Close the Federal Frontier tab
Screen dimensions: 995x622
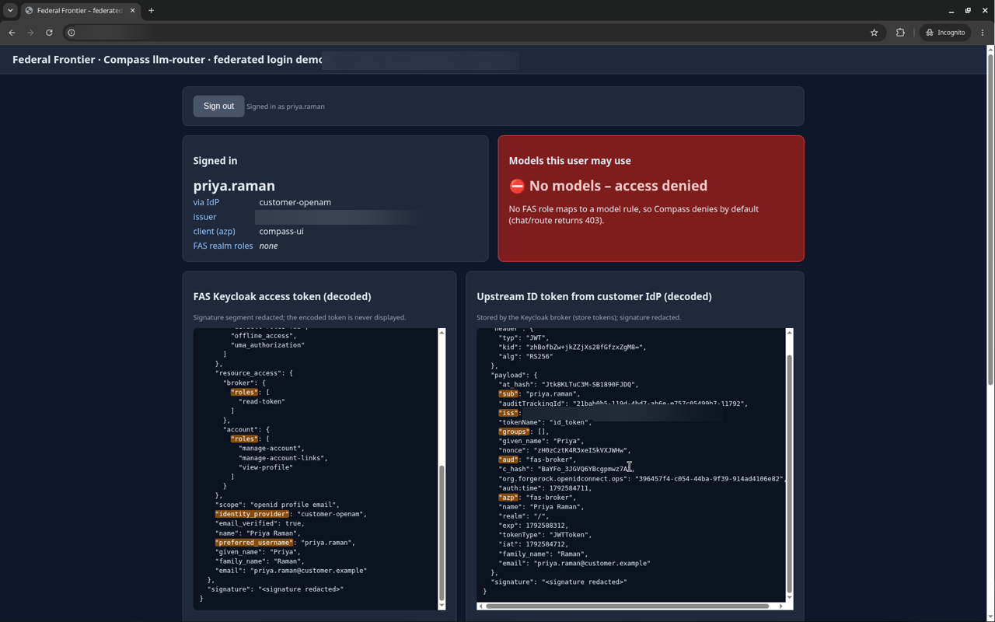[x=132, y=11]
